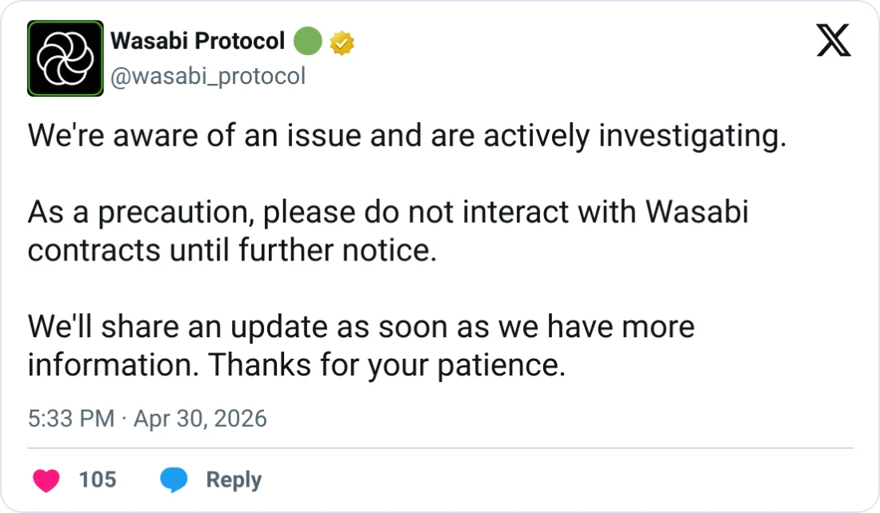Click the gold verified badge
This screenshot has width=880, height=513.
click(342, 42)
